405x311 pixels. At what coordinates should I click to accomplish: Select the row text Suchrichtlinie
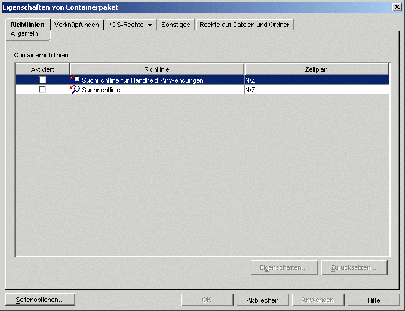101,90
